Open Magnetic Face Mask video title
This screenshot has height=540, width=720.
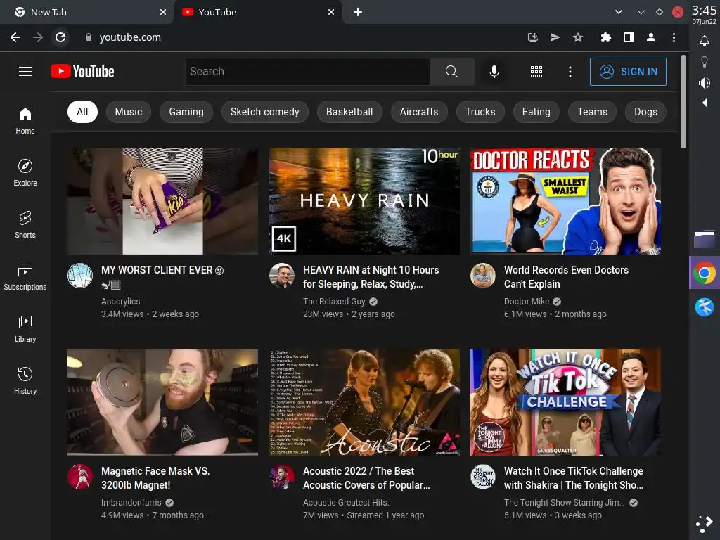click(x=155, y=477)
